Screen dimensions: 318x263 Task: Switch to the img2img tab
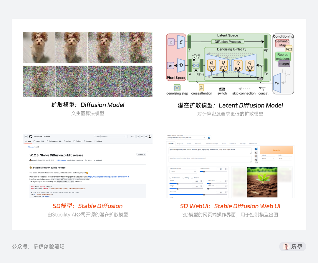pyautogui.click(x=180, y=143)
